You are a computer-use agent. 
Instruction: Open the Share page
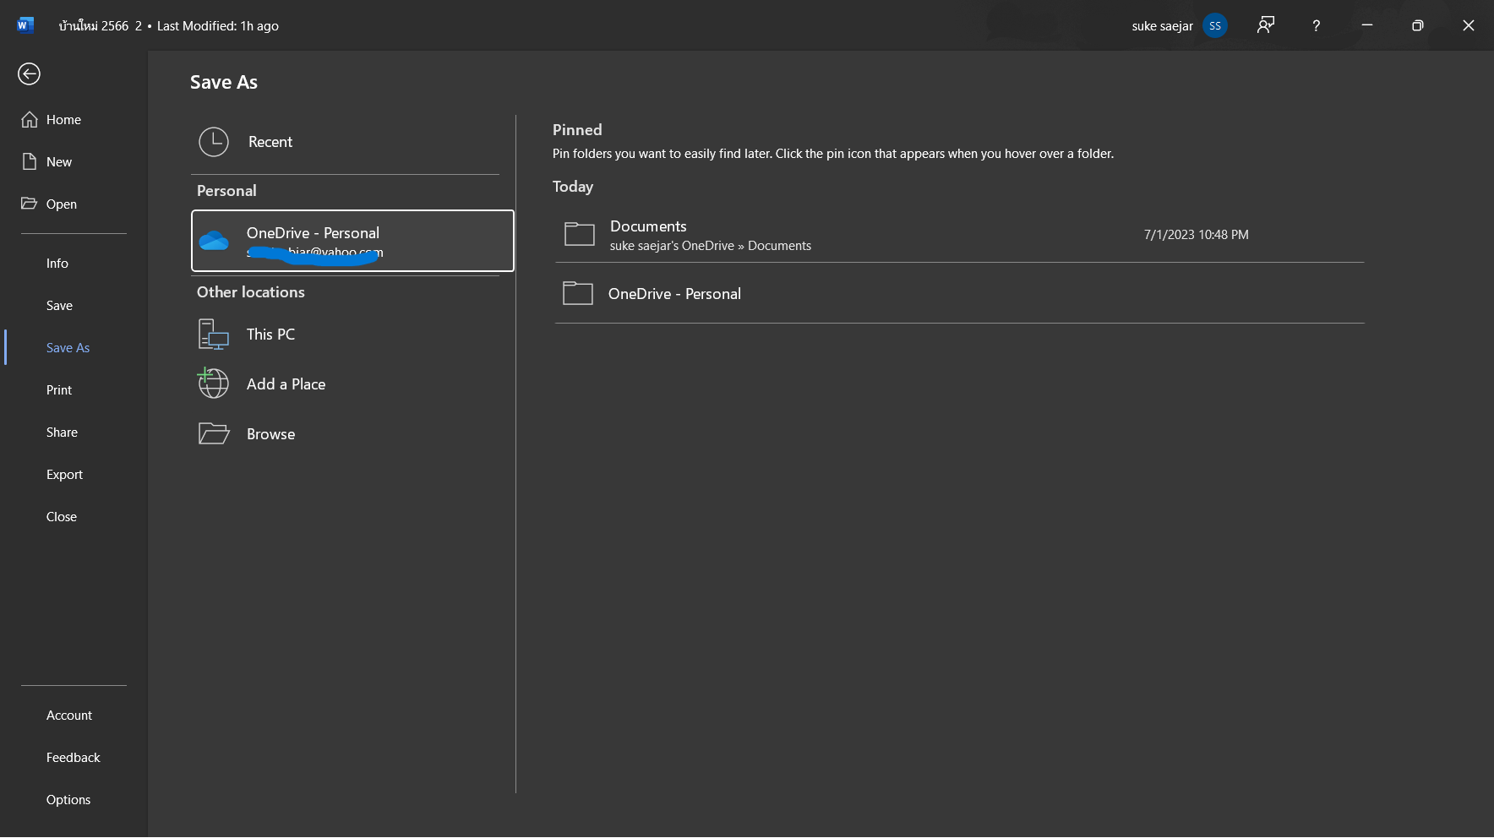click(x=62, y=433)
